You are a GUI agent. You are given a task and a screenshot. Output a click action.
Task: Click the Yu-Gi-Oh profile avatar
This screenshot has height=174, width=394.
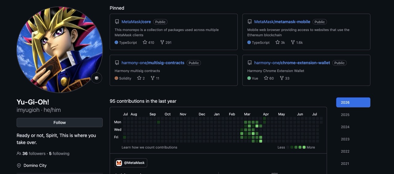pyautogui.click(x=60, y=49)
